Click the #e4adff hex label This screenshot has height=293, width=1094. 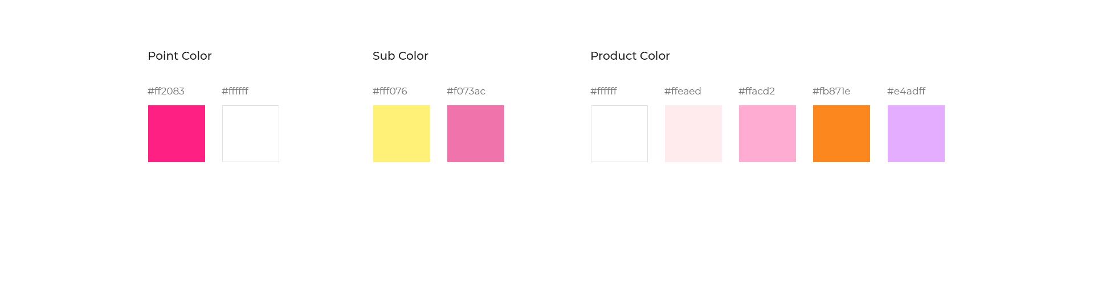tap(906, 91)
